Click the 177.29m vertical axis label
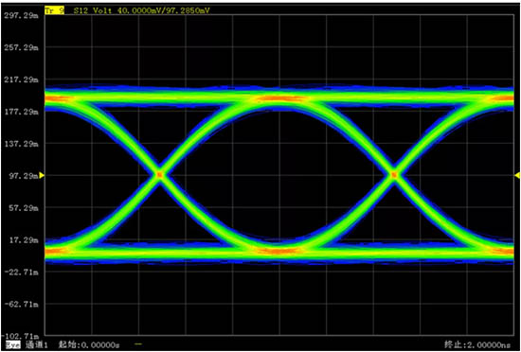 point(21,113)
